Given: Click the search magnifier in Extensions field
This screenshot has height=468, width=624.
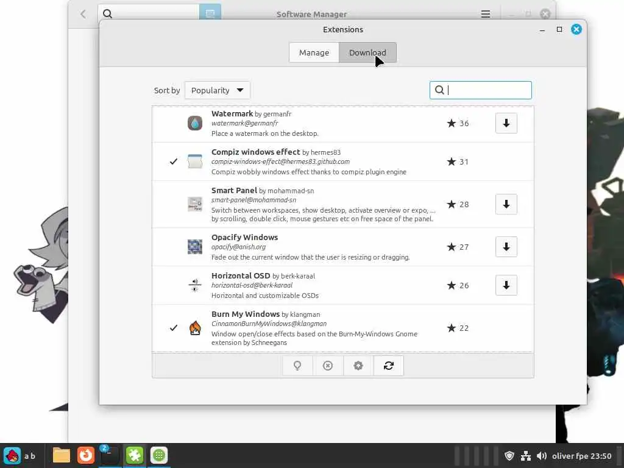Looking at the screenshot, I should click(439, 90).
